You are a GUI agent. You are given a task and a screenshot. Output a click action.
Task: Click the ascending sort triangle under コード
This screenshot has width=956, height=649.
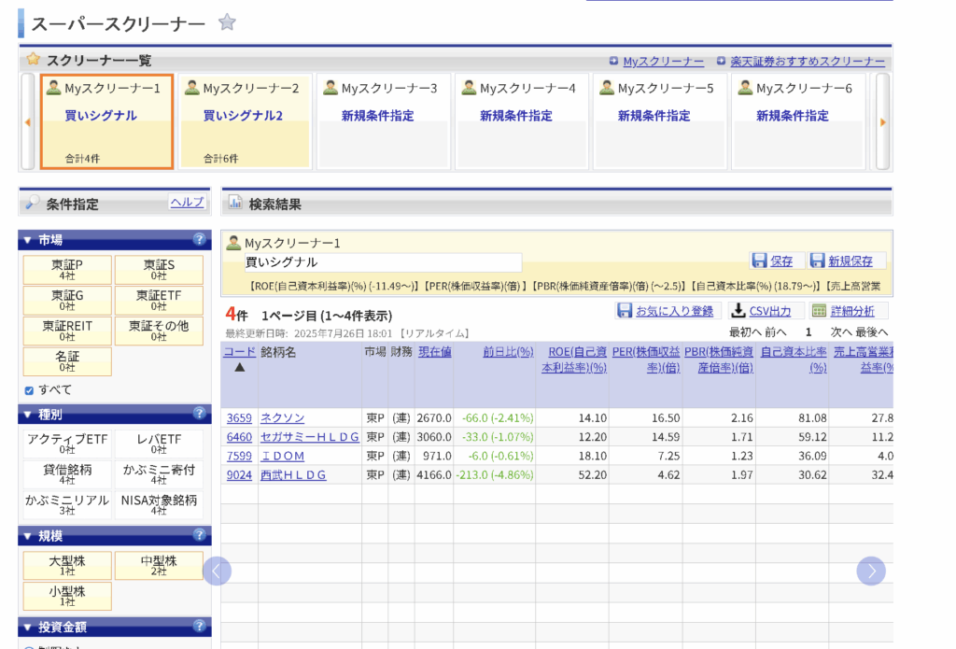(x=240, y=367)
